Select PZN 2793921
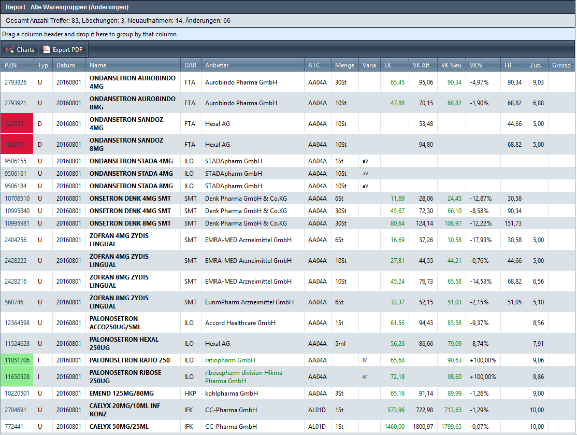The width and height of the screenshot is (577, 435). [16, 103]
